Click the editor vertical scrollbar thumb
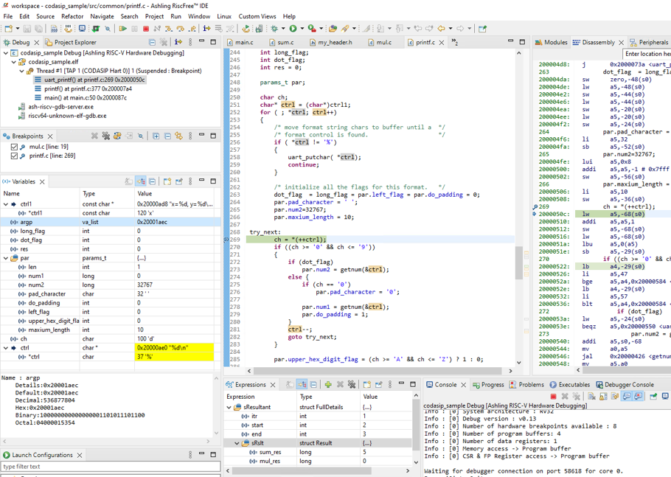This screenshot has height=477, width=671. (x=518, y=262)
